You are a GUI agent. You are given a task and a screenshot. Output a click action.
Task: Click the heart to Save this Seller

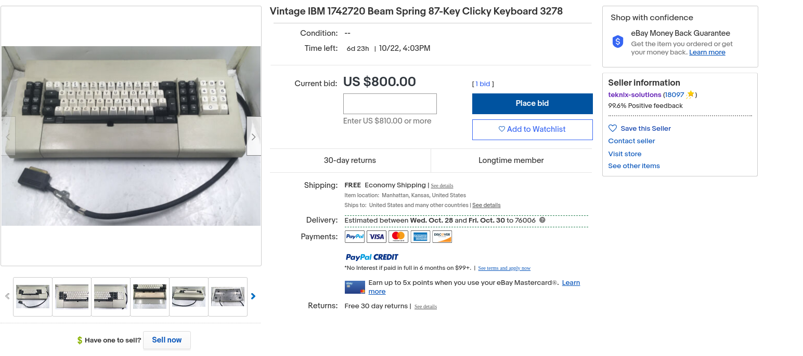click(x=613, y=128)
